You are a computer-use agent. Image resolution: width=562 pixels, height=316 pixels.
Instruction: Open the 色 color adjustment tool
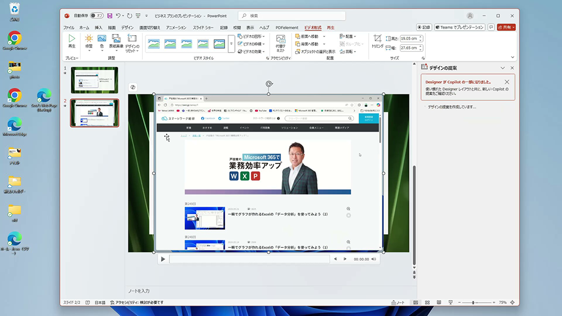point(102,42)
